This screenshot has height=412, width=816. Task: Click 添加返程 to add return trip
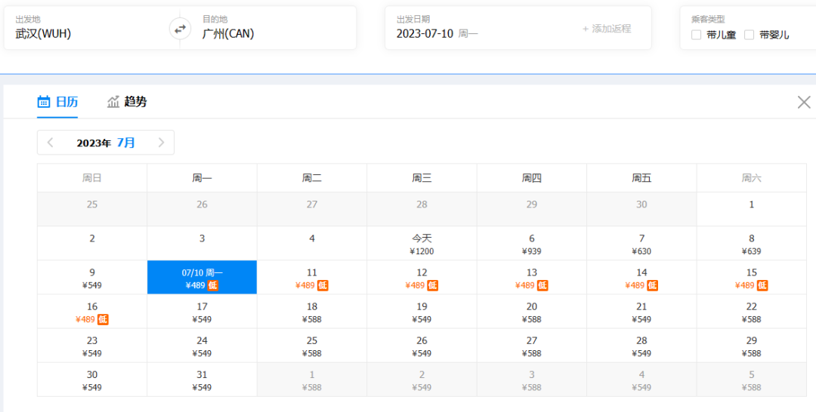click(607, 29)
